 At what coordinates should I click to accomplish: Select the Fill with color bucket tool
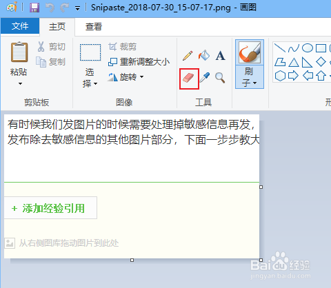(204, 55)
